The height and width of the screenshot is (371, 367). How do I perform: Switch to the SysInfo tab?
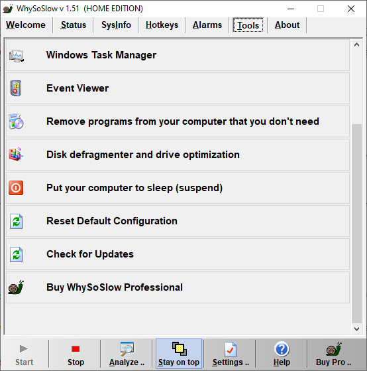tap(116, 25)
